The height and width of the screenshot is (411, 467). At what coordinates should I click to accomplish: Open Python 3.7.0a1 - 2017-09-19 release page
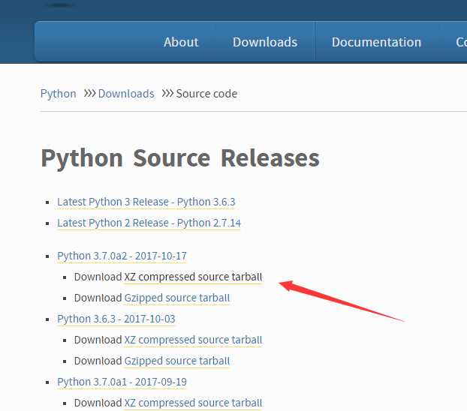(x=122, y=382)
